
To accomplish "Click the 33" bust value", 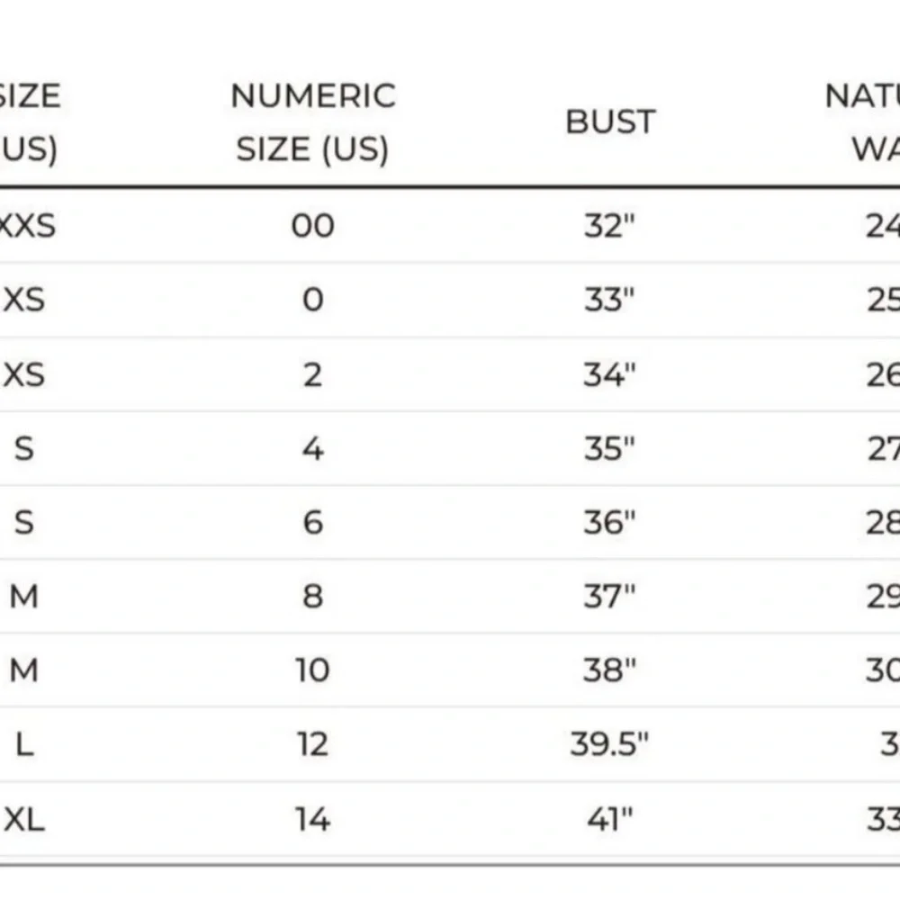I will pyautogui.click(x=609, y=300).
